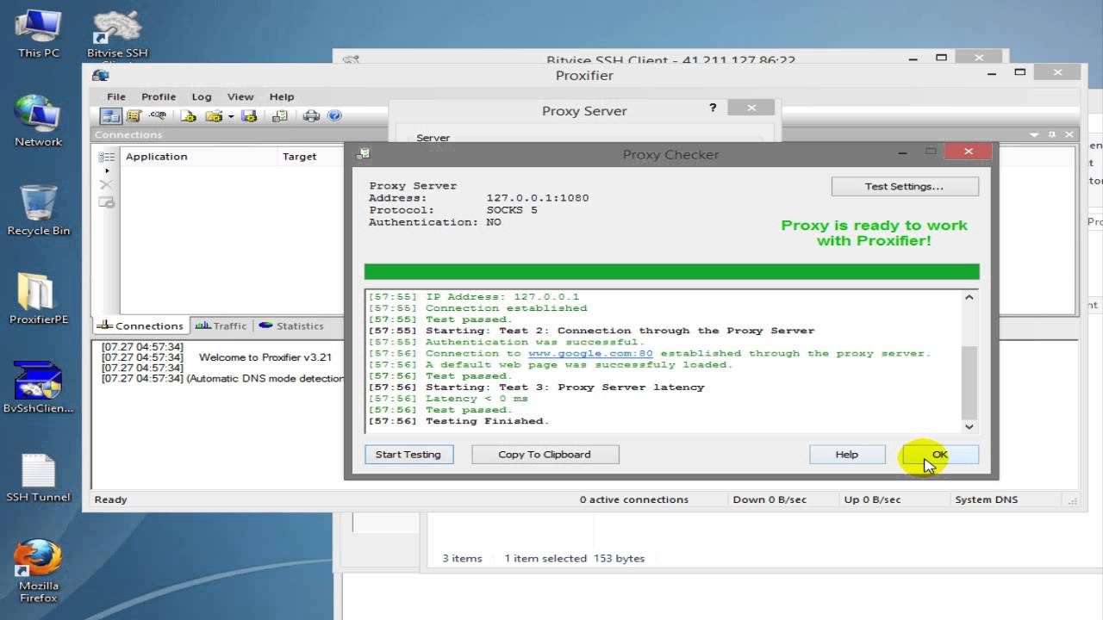Open Proxy Servers from the Proxifier toolbar
Image resolution: width=1103 pixels, height=620 pixels.
coord(111,116)
